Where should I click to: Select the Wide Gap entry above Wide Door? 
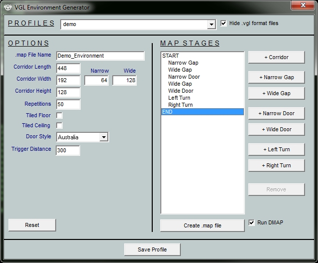[x=202, y=84]
